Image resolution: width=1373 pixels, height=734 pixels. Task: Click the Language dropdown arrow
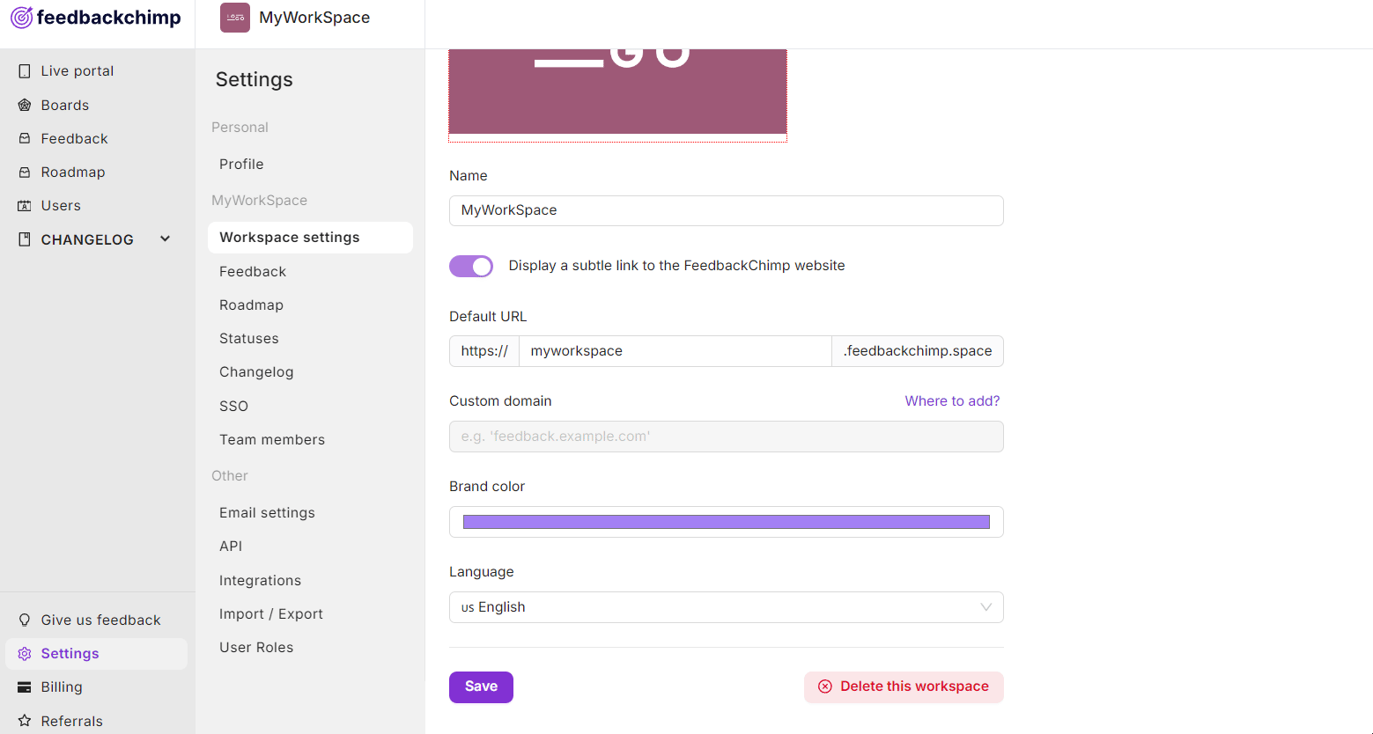[986, 607]
